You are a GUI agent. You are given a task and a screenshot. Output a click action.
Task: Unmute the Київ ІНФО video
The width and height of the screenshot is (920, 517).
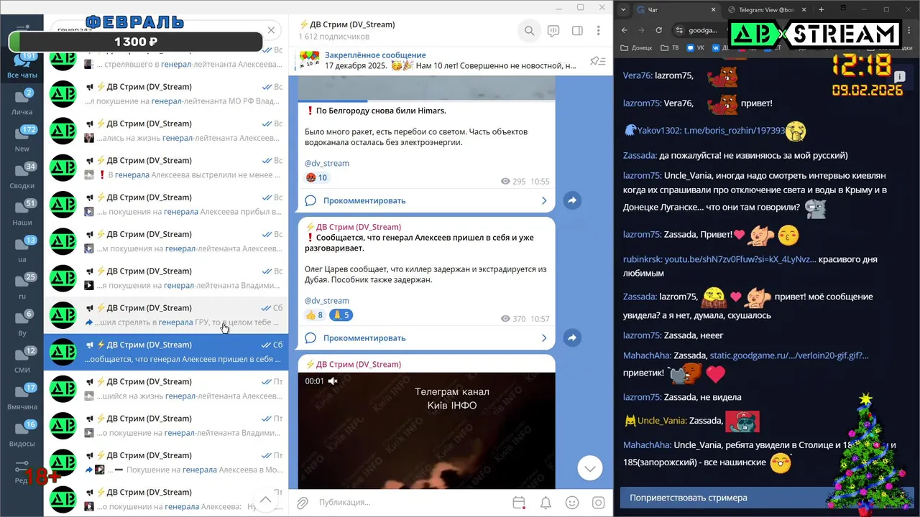(333, 381)
